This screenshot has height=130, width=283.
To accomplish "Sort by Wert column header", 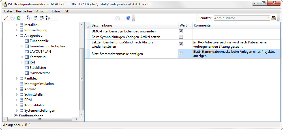I will pyautogui.click(x=185, y=25).
